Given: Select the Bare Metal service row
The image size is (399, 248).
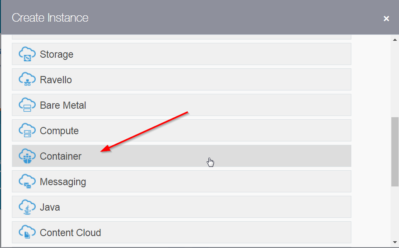Looking at the screenshot, I should 63,105.
